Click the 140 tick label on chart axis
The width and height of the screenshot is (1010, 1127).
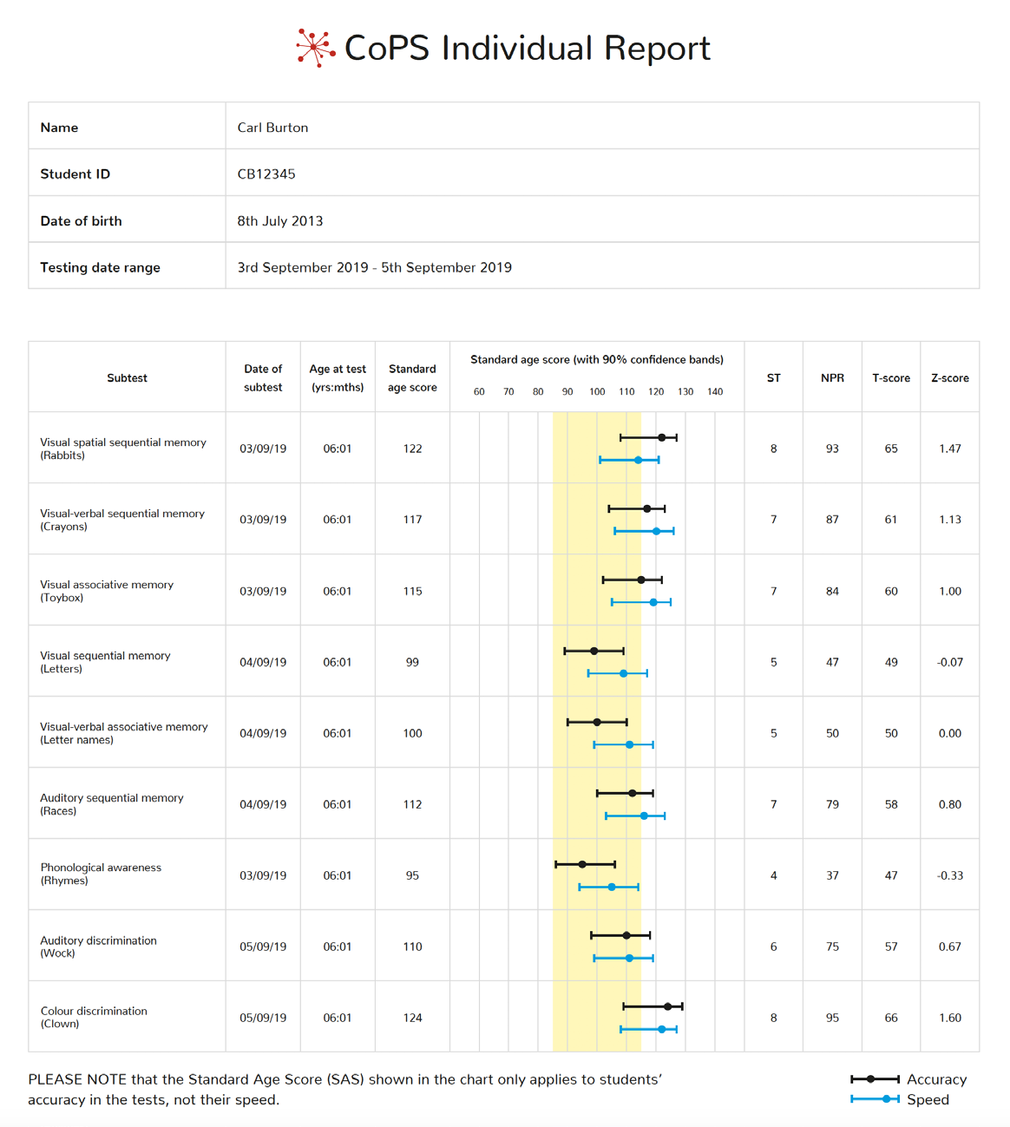(x=715, y=392)
